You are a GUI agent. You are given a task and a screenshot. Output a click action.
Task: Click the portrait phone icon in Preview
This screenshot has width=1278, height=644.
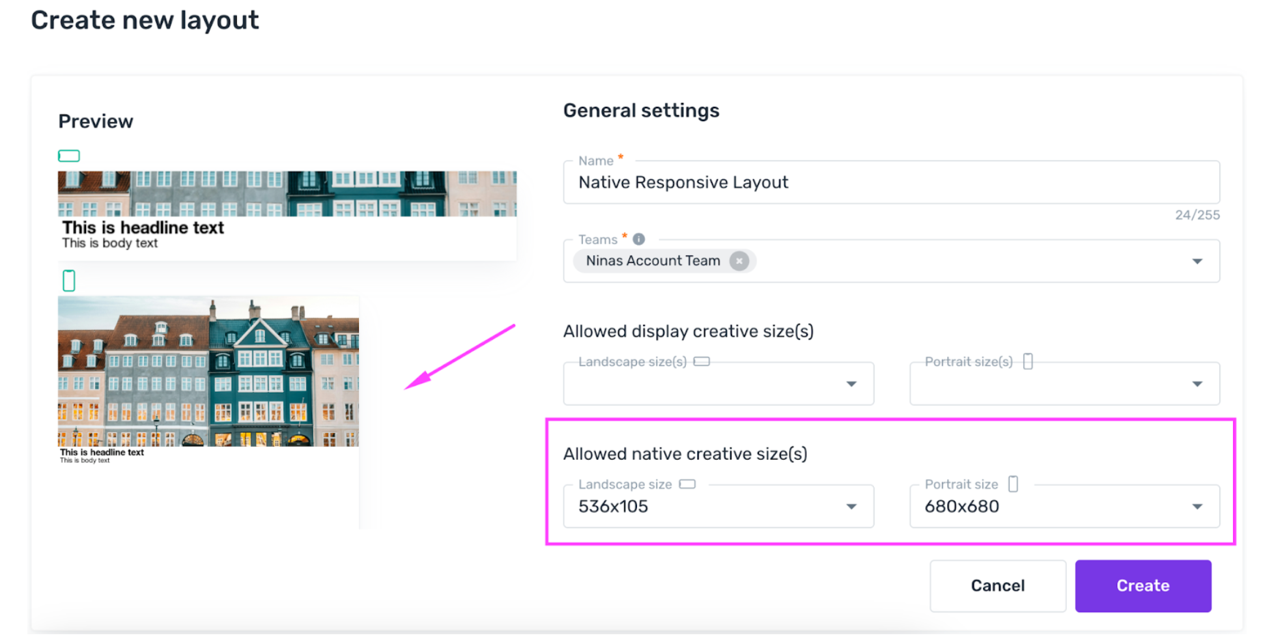tap(69, 281)
